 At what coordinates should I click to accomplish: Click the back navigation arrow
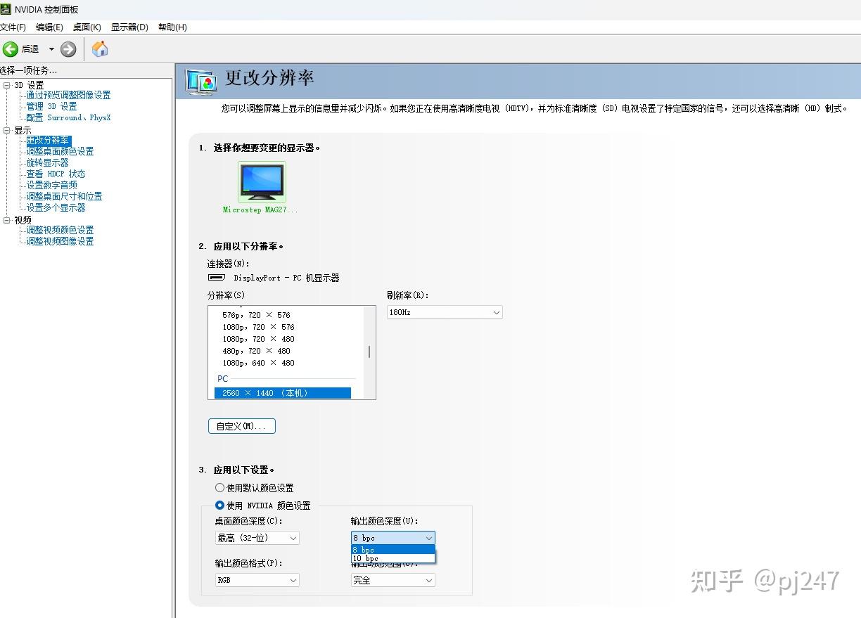point(11,49)
